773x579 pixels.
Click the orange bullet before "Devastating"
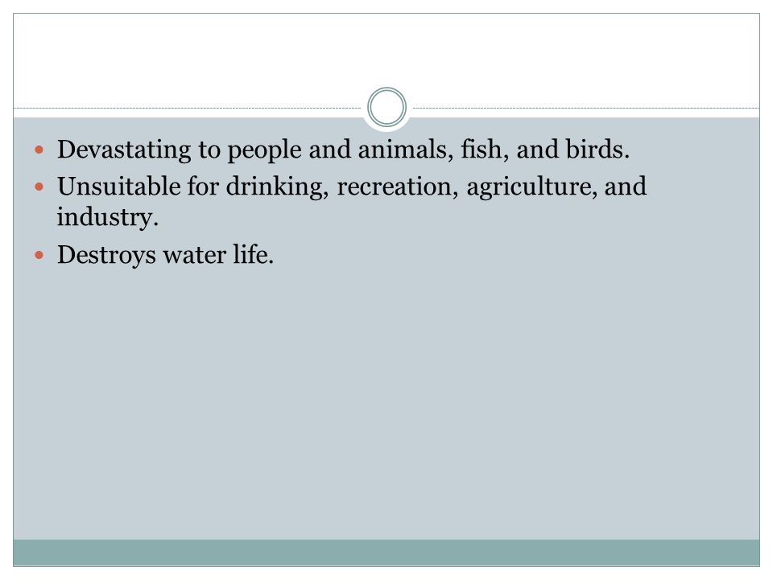pyautogui.click(x=39, y=150)
